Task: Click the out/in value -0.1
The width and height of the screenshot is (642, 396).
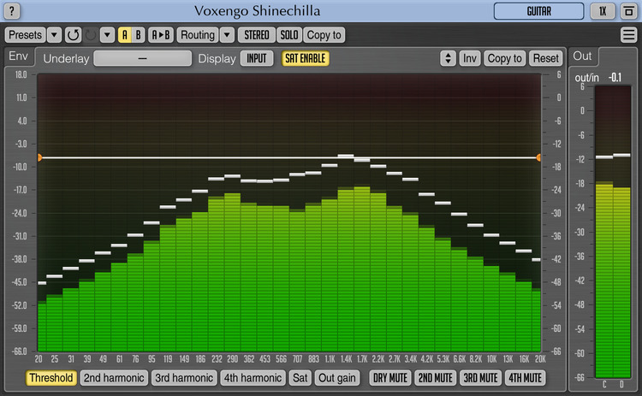Action: (x=615, y=77)
